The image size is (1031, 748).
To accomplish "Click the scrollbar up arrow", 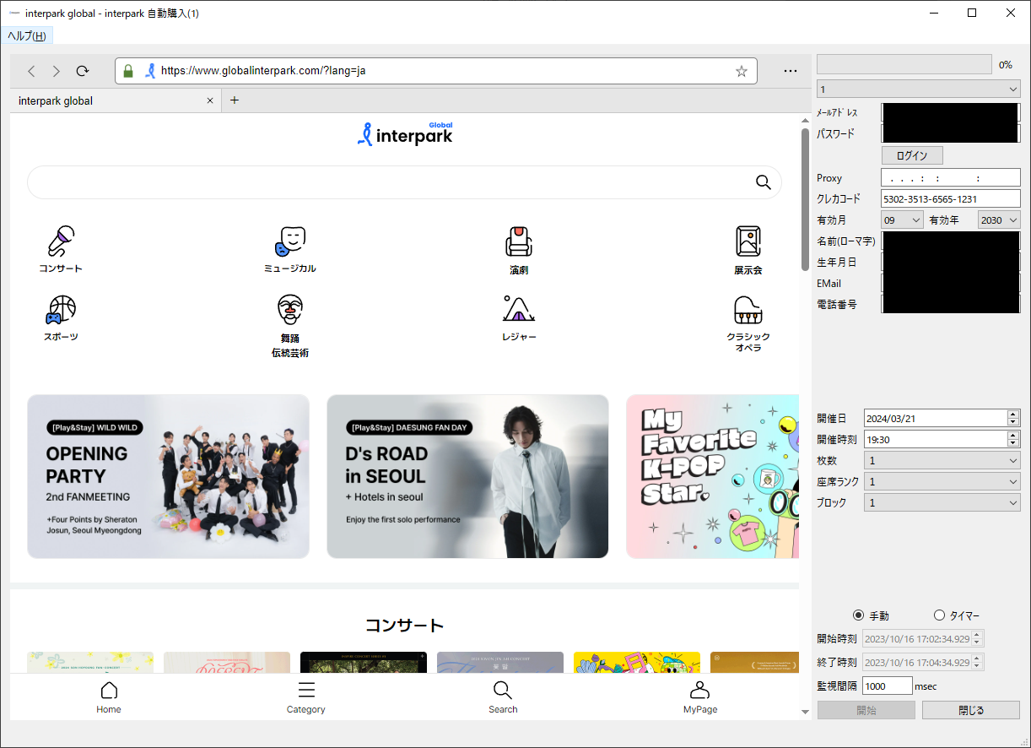I will click(x=805, y=121).
